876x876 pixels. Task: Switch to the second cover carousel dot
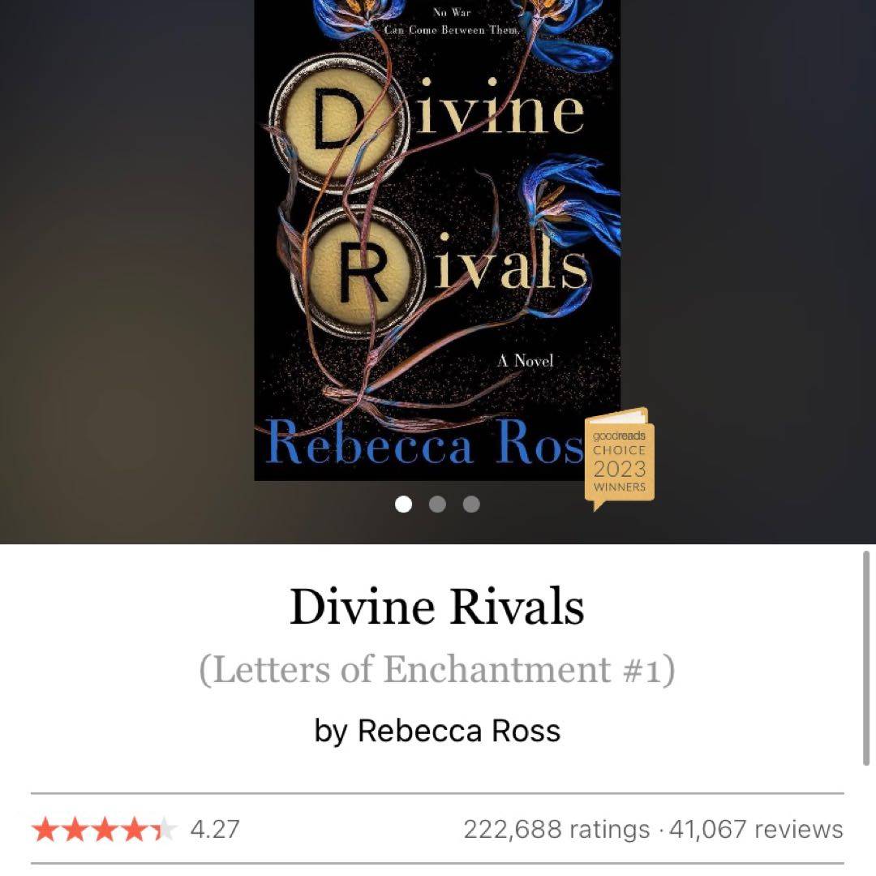[437, 504]
